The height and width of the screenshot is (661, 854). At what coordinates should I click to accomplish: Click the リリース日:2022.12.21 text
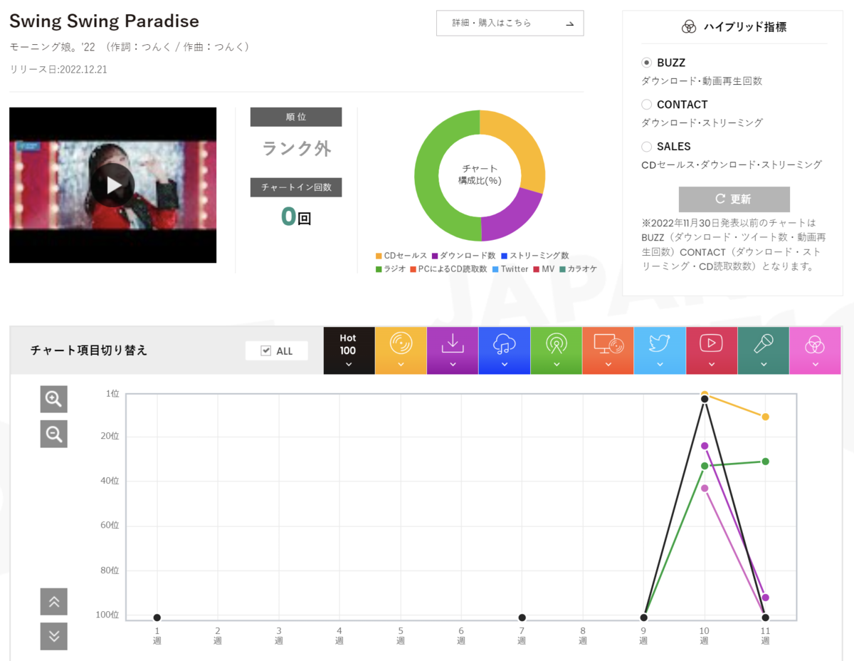[x=58, y=70]
